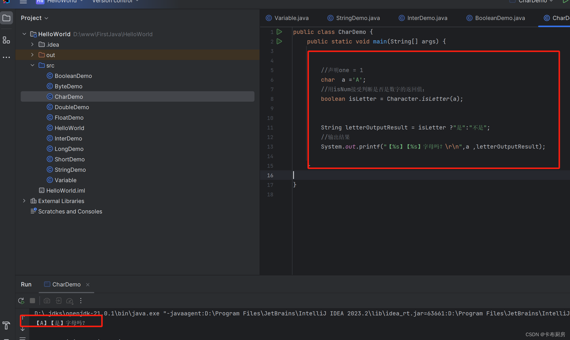Image resolution: width=570 pixels, height=340 pixels.
Task: Close the CharDemo run tab
Action: [88, 284]
